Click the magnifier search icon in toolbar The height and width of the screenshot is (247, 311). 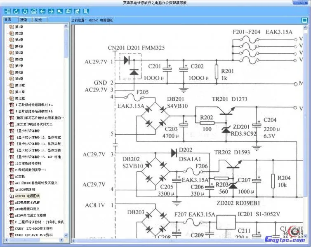(59, 11)
